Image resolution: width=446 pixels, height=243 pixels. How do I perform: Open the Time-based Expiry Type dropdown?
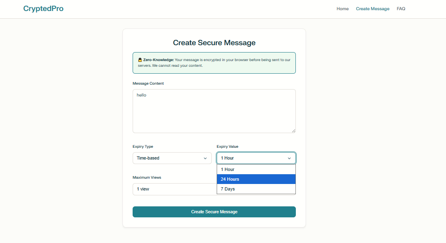[172, 158]
